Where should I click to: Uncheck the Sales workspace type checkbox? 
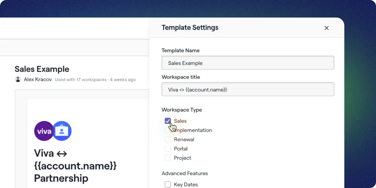168,121
